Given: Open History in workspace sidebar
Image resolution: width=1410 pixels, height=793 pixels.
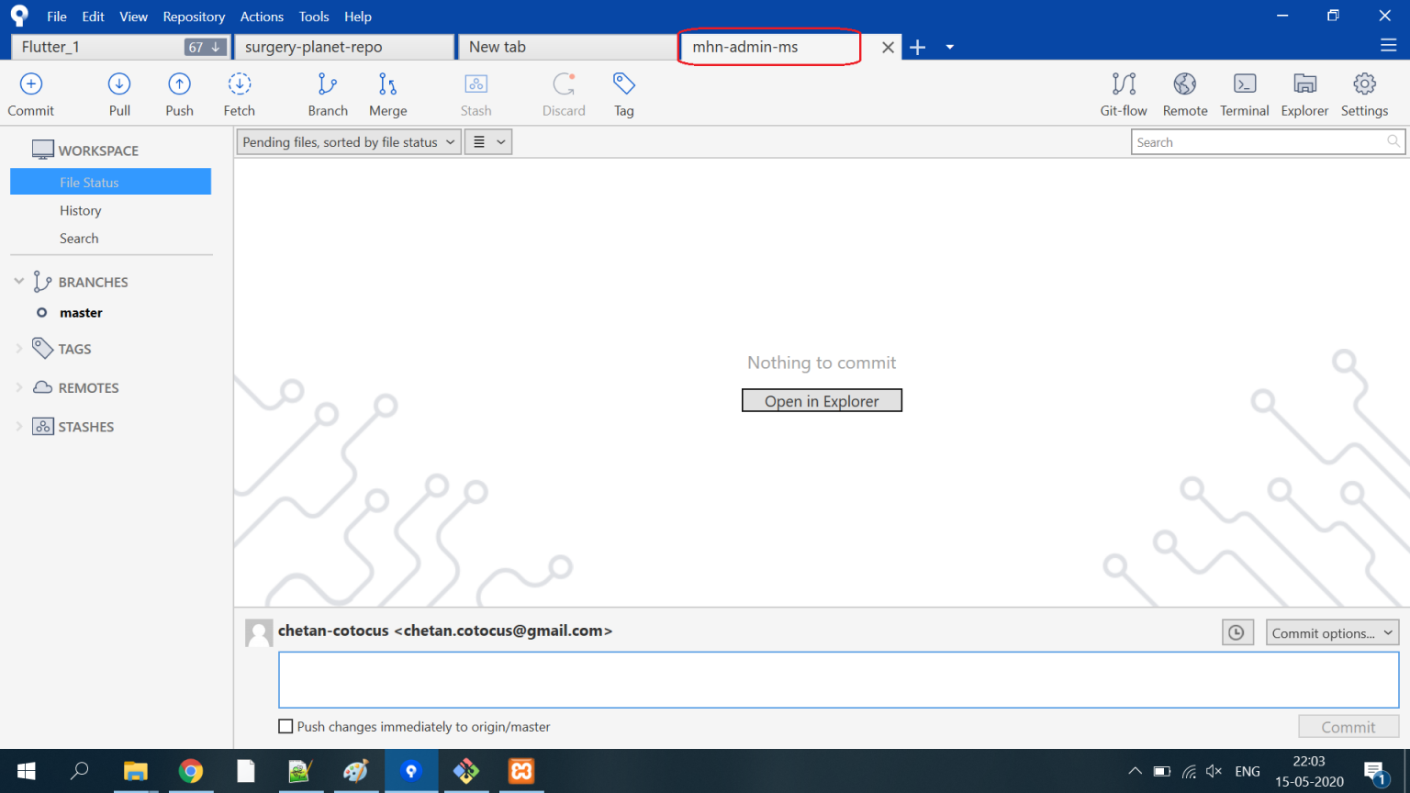Looking at the screenshot, I should tap(81, 210).
